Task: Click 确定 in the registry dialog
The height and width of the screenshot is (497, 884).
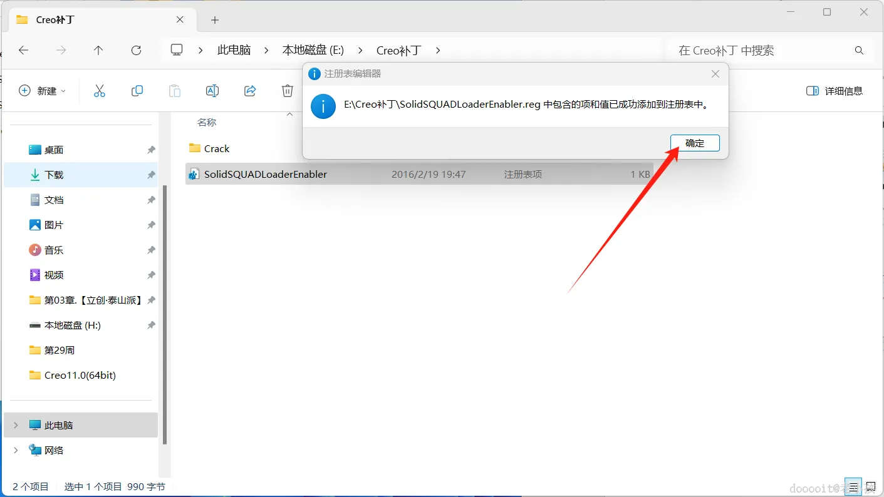Action: click(695, 143)
